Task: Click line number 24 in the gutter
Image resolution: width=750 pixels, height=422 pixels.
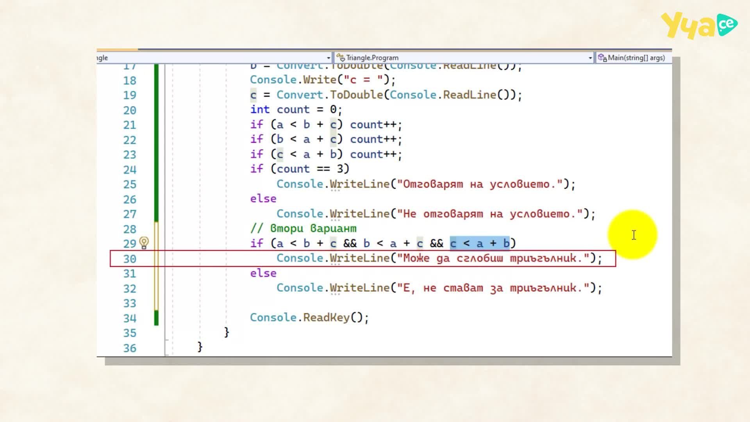Action: pos(130,170)
